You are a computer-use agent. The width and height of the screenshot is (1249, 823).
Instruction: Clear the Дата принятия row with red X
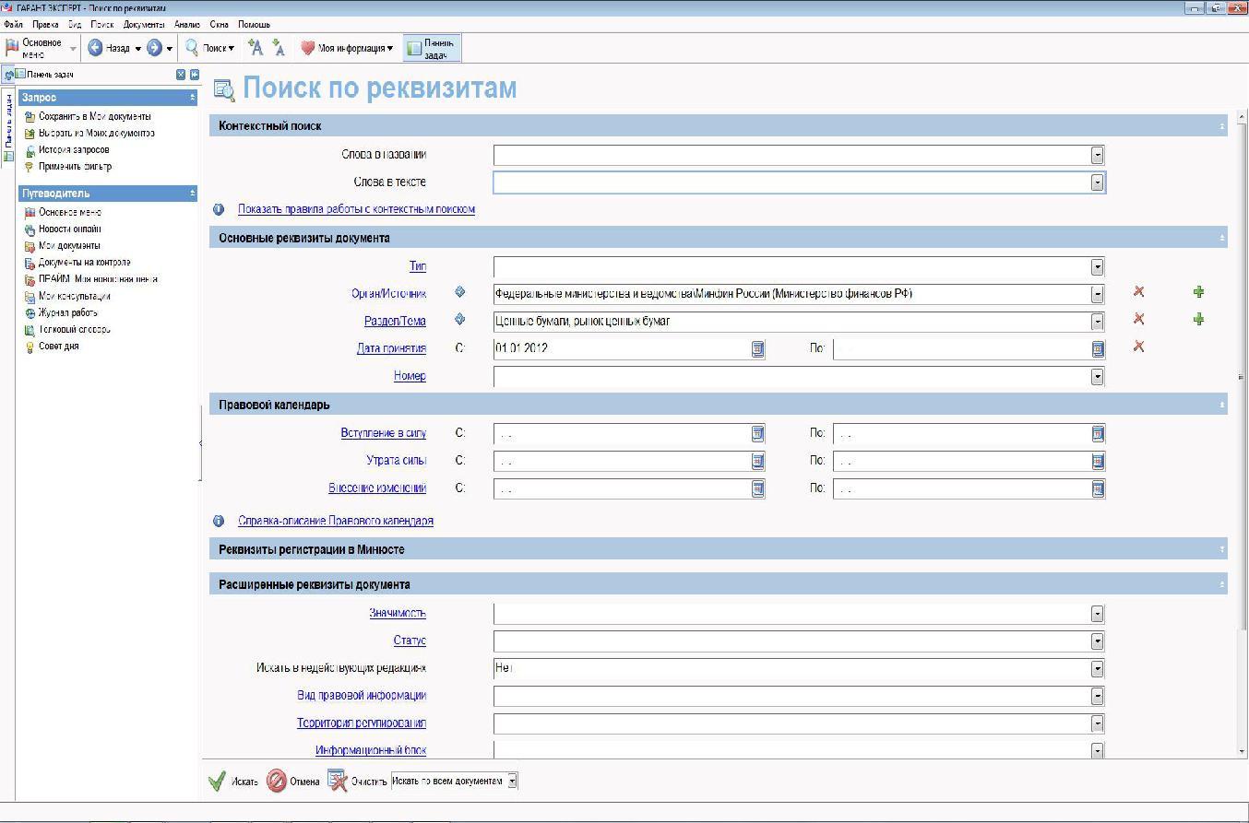pos(1138,347)
